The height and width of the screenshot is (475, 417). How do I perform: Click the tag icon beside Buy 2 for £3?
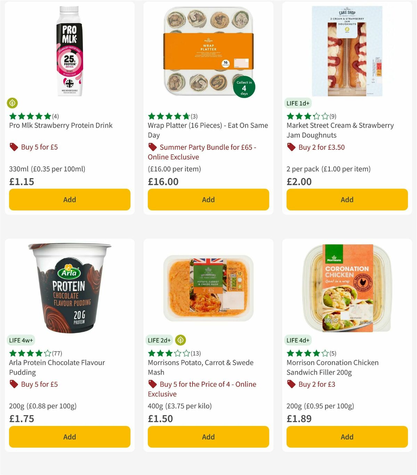pyautogui.click(x=291, y=384)
